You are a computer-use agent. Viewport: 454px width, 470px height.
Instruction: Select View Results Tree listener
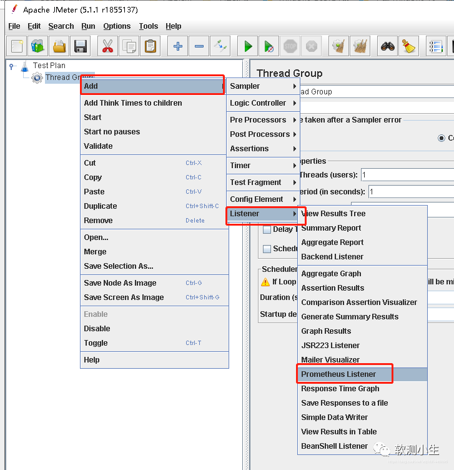click(x=362, y=213)
